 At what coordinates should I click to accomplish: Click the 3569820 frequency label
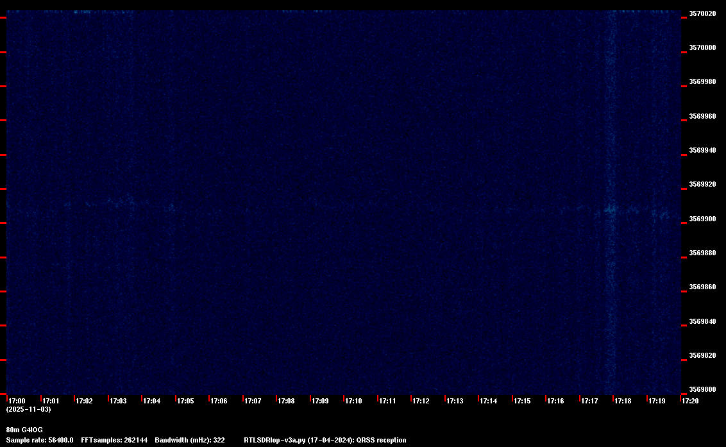[702, 356]
